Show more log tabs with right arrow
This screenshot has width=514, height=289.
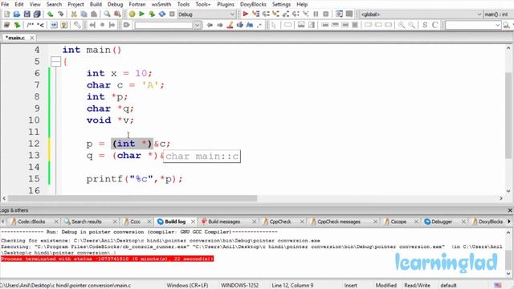tap(509, 222)
